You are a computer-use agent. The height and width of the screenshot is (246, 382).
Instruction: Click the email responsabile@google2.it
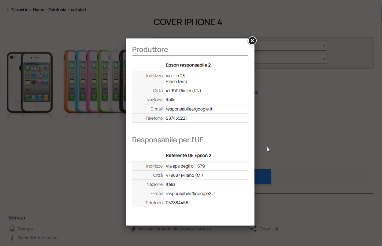point(191,194)
